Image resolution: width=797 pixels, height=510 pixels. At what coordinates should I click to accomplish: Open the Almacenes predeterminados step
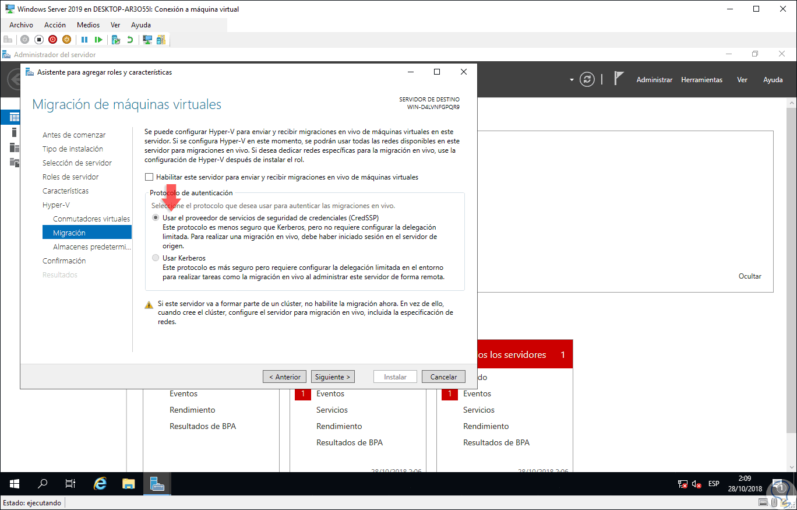[91, 247]
